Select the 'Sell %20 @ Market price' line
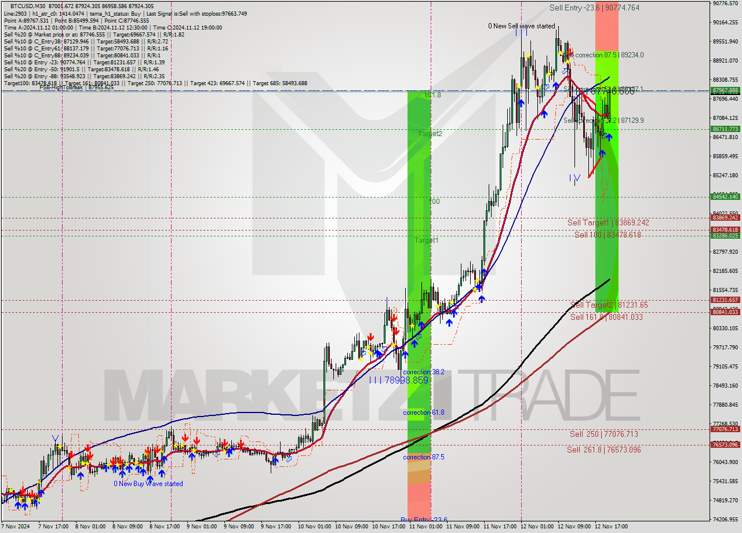Screen dimensions: 742x533 [x=94, y=35]
